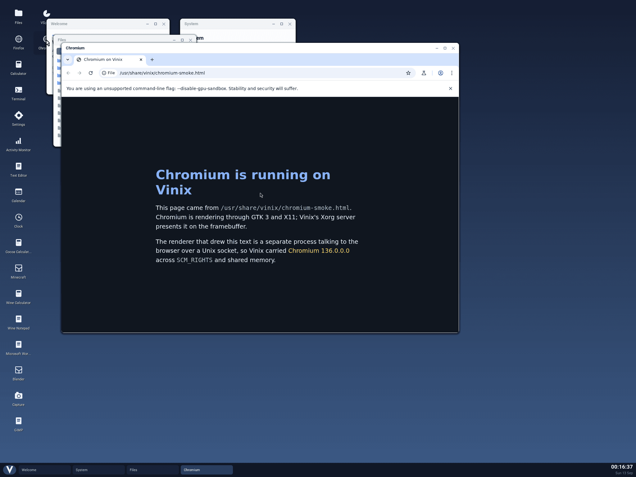Viewport: 636px width, 477px height.
Task: Maximize the System window
Action: [x=282, y=24]
